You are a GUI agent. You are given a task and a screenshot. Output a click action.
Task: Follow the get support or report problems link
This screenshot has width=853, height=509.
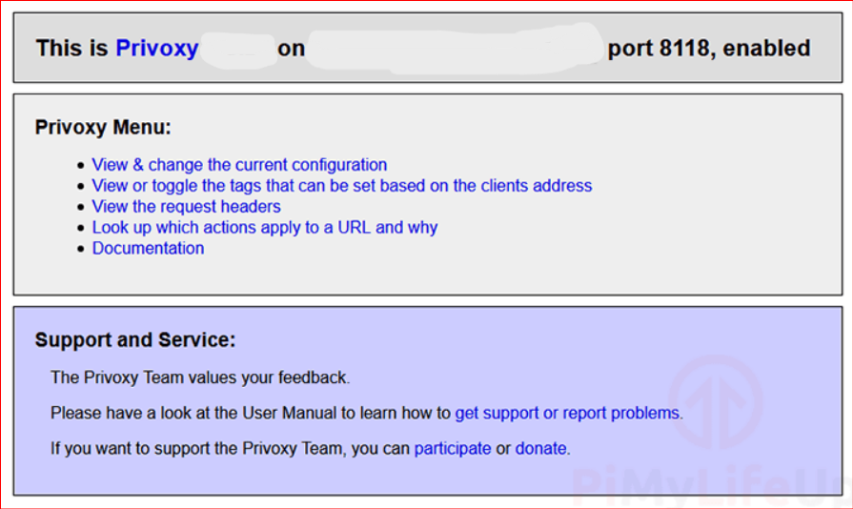pos(568,414)
